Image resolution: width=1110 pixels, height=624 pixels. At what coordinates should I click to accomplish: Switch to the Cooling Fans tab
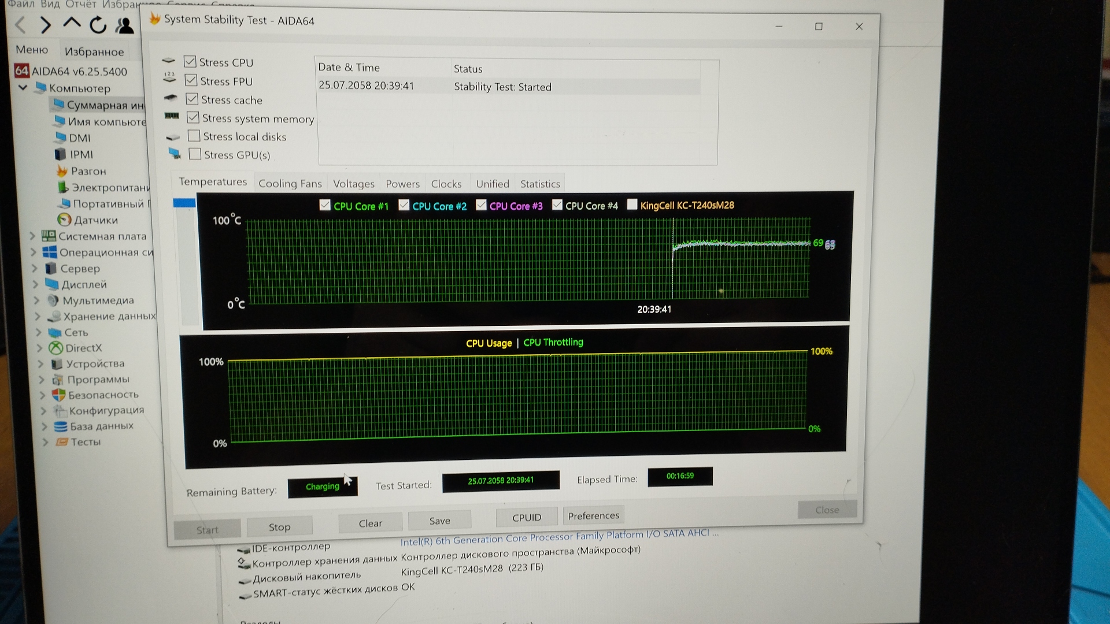[290, 184]
